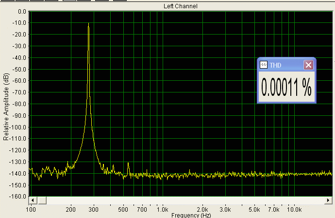Click the left arrow of the horizontal scrollbar
This screenshot has height=218, width=335.
coord(33,200)
